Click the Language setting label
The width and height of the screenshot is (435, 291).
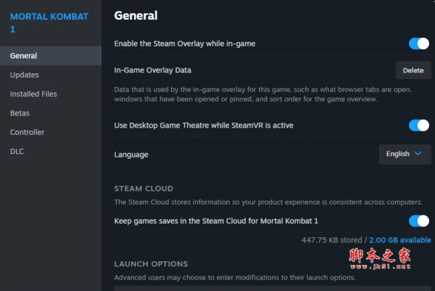tap(131, 155)
